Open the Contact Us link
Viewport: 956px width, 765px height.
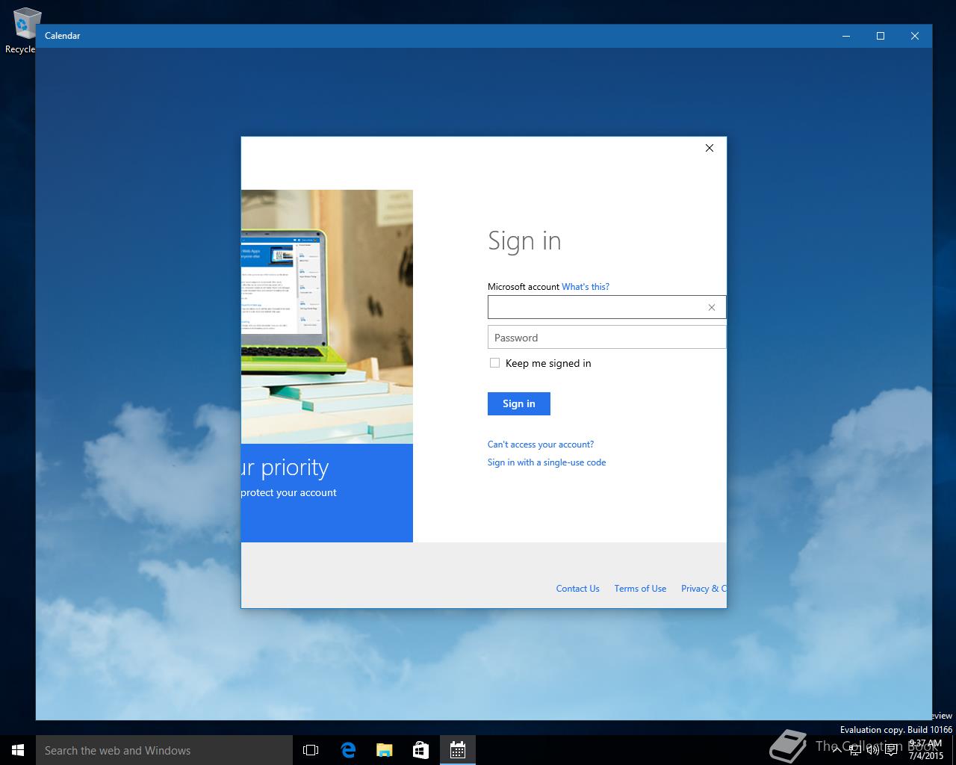point(577,589)
